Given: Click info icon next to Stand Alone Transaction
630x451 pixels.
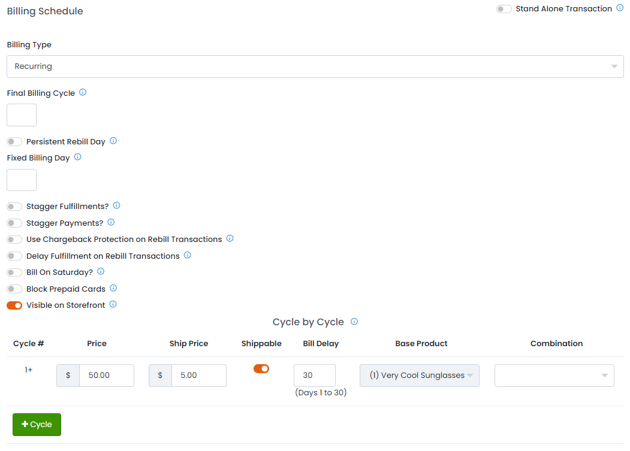Looking at the screenshot, I should [620, 8].
